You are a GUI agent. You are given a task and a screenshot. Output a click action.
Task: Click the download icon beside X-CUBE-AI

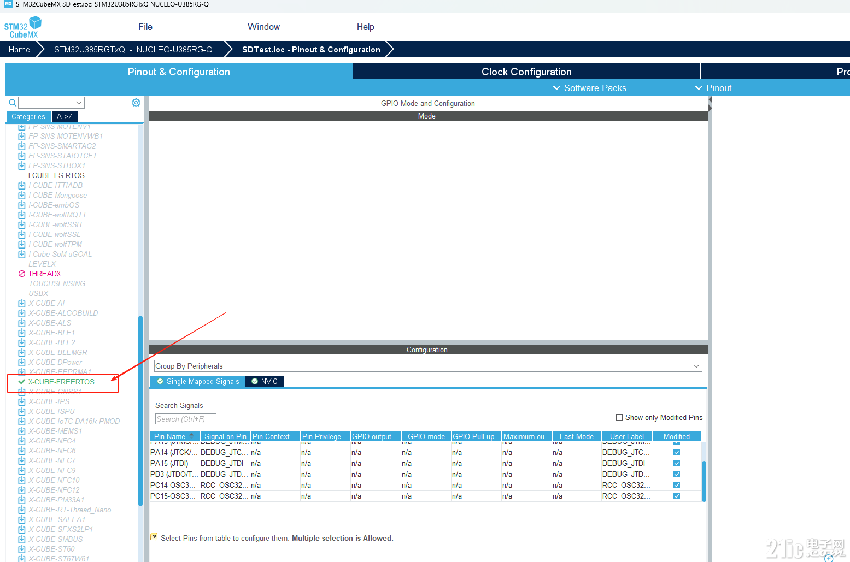click(x=22, y=303)
